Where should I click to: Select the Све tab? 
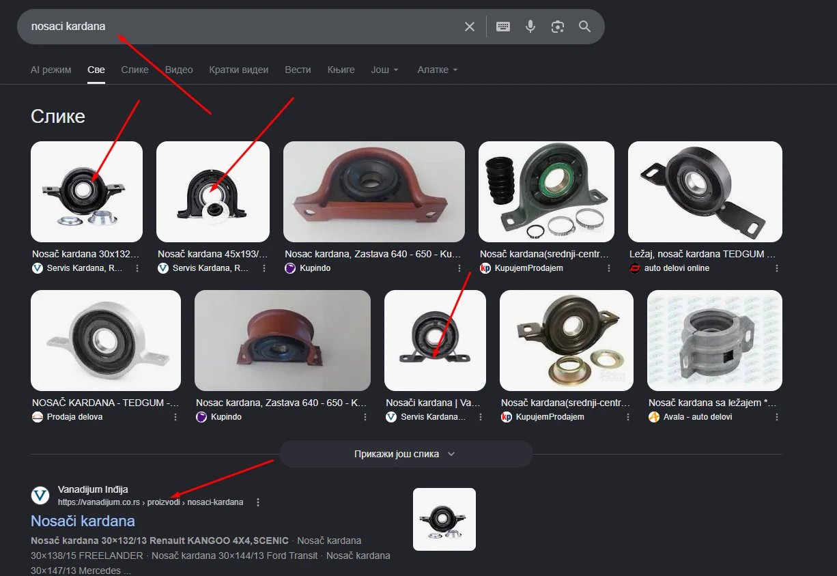pos(96,70)
